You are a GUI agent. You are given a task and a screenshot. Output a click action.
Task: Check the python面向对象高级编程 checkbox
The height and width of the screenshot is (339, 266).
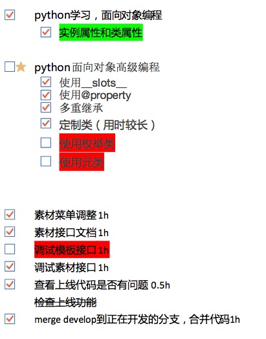(x=10, y=67)
